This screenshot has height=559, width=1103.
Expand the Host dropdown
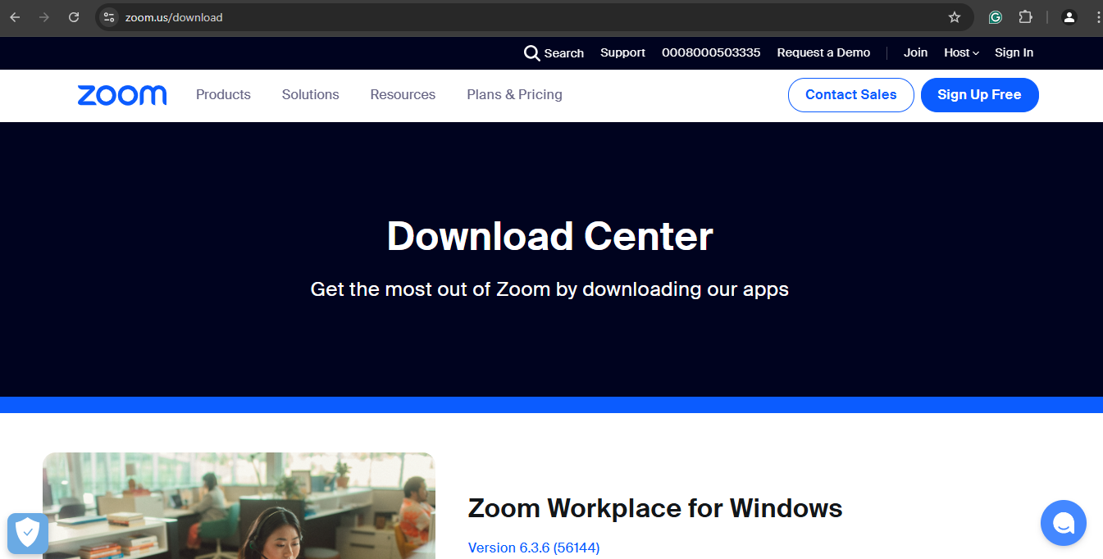click(961, 52)
